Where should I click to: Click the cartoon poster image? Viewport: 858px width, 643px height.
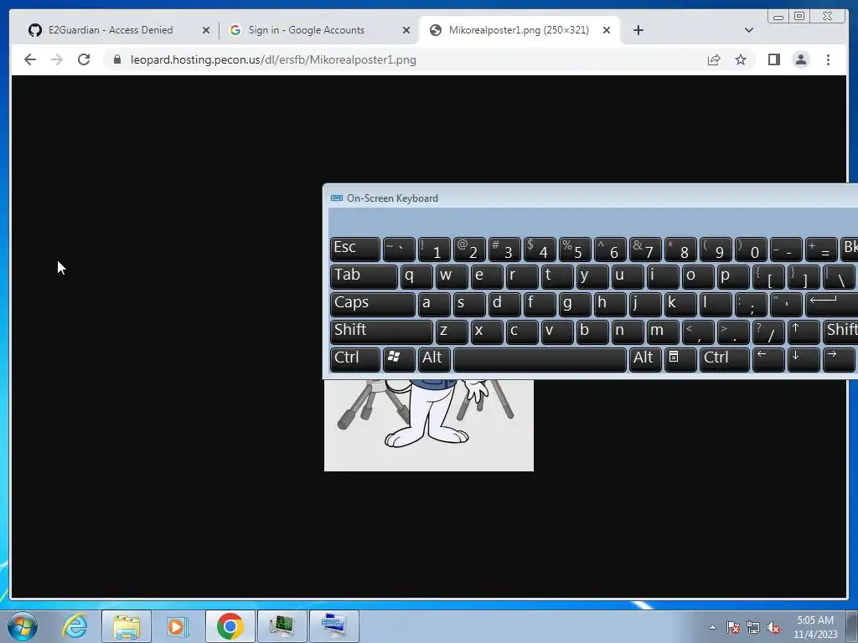pos(428,424)
